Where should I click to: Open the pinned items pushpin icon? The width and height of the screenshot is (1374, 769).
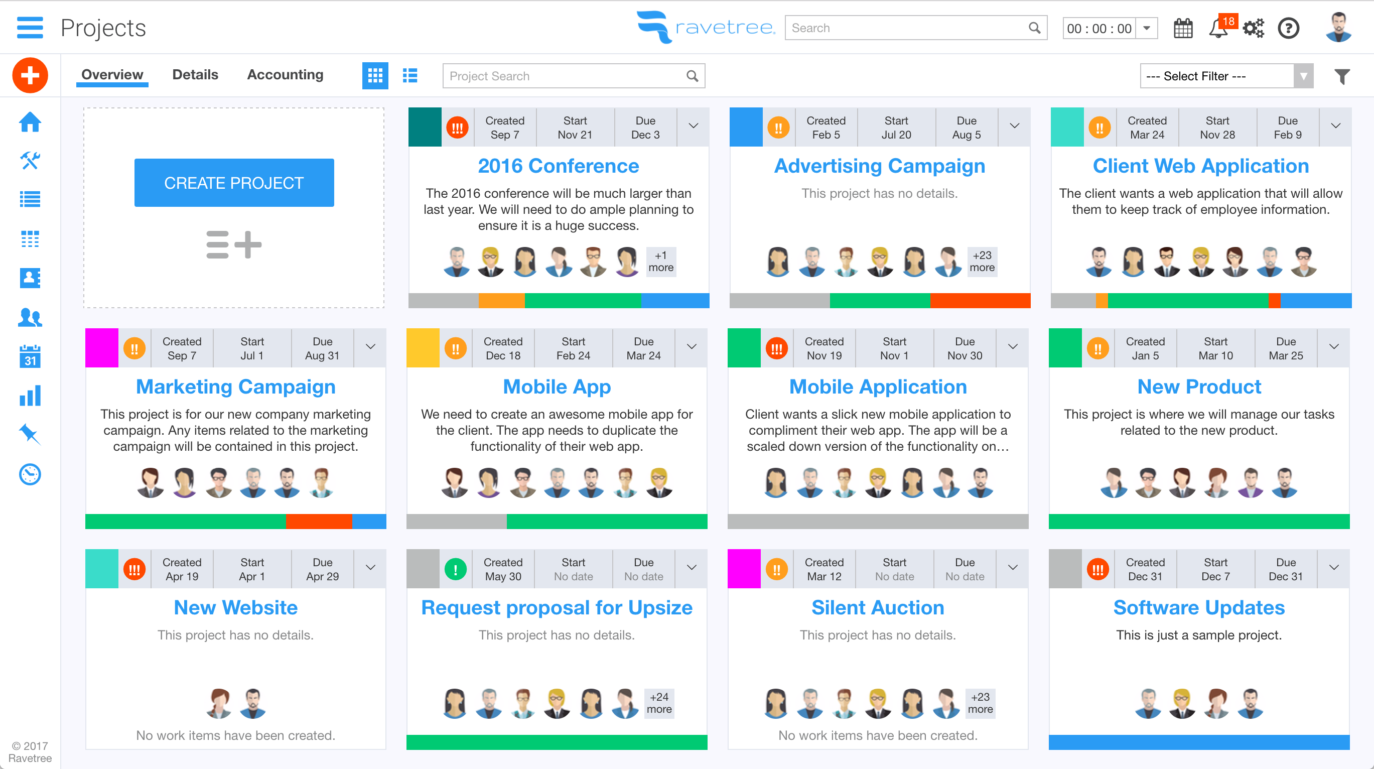point(30,434)
